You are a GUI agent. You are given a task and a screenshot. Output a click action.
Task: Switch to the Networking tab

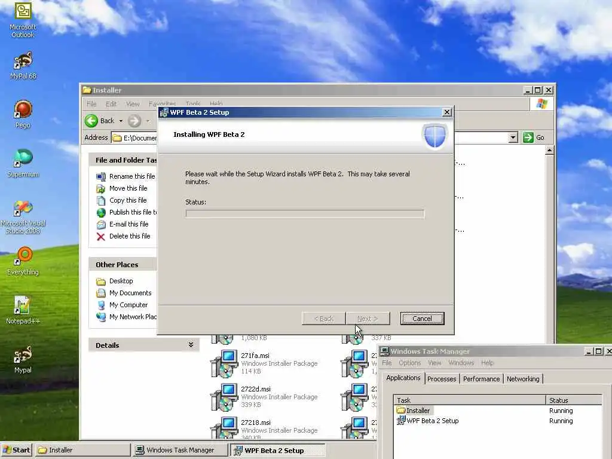523,378
